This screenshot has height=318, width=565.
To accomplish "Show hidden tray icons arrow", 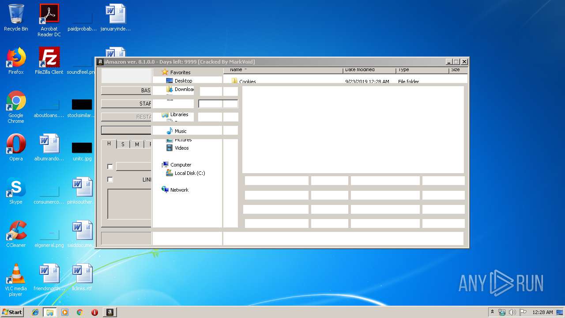I will tap(492, 312).
